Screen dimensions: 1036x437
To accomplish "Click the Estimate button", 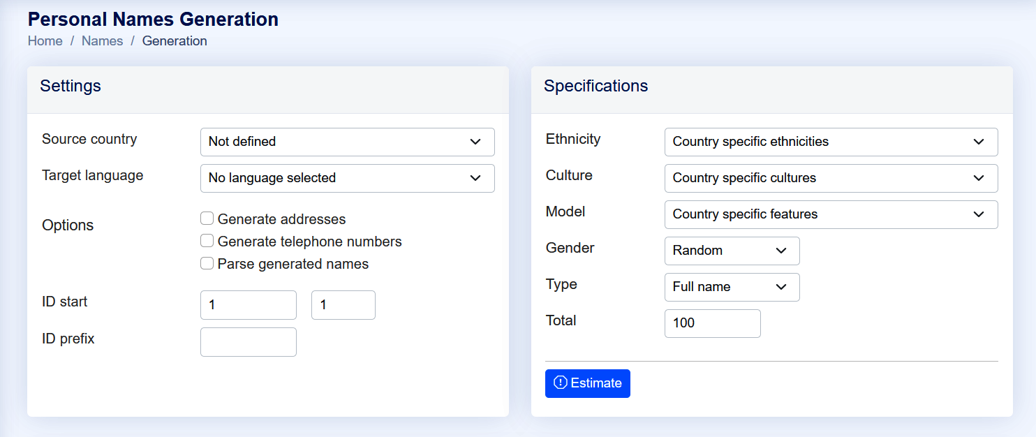I will pyautogui.click(x=587, y=383).
